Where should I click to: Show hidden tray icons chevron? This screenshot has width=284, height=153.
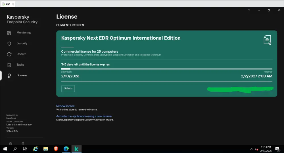pyautogui.click(x=252, y=149)
